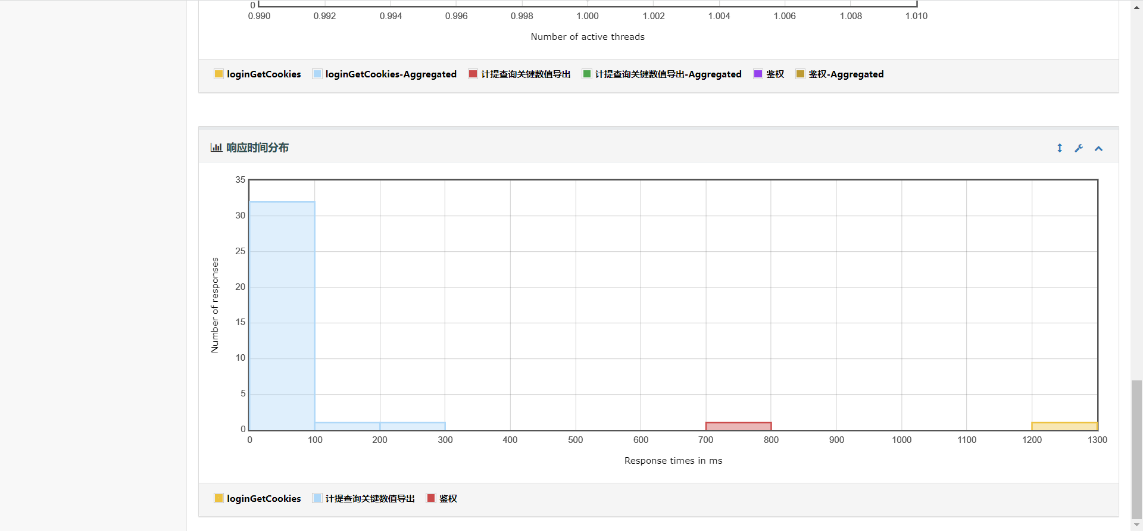Click the "Number of active threads" axis label
This screenshot has width=1143, height=531.
click(588, 36)
